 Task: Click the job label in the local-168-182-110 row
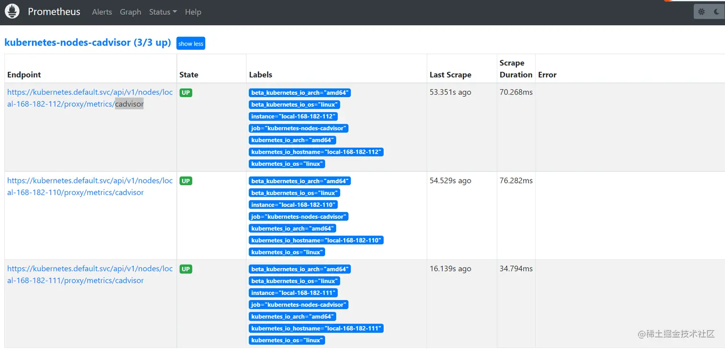299,216
